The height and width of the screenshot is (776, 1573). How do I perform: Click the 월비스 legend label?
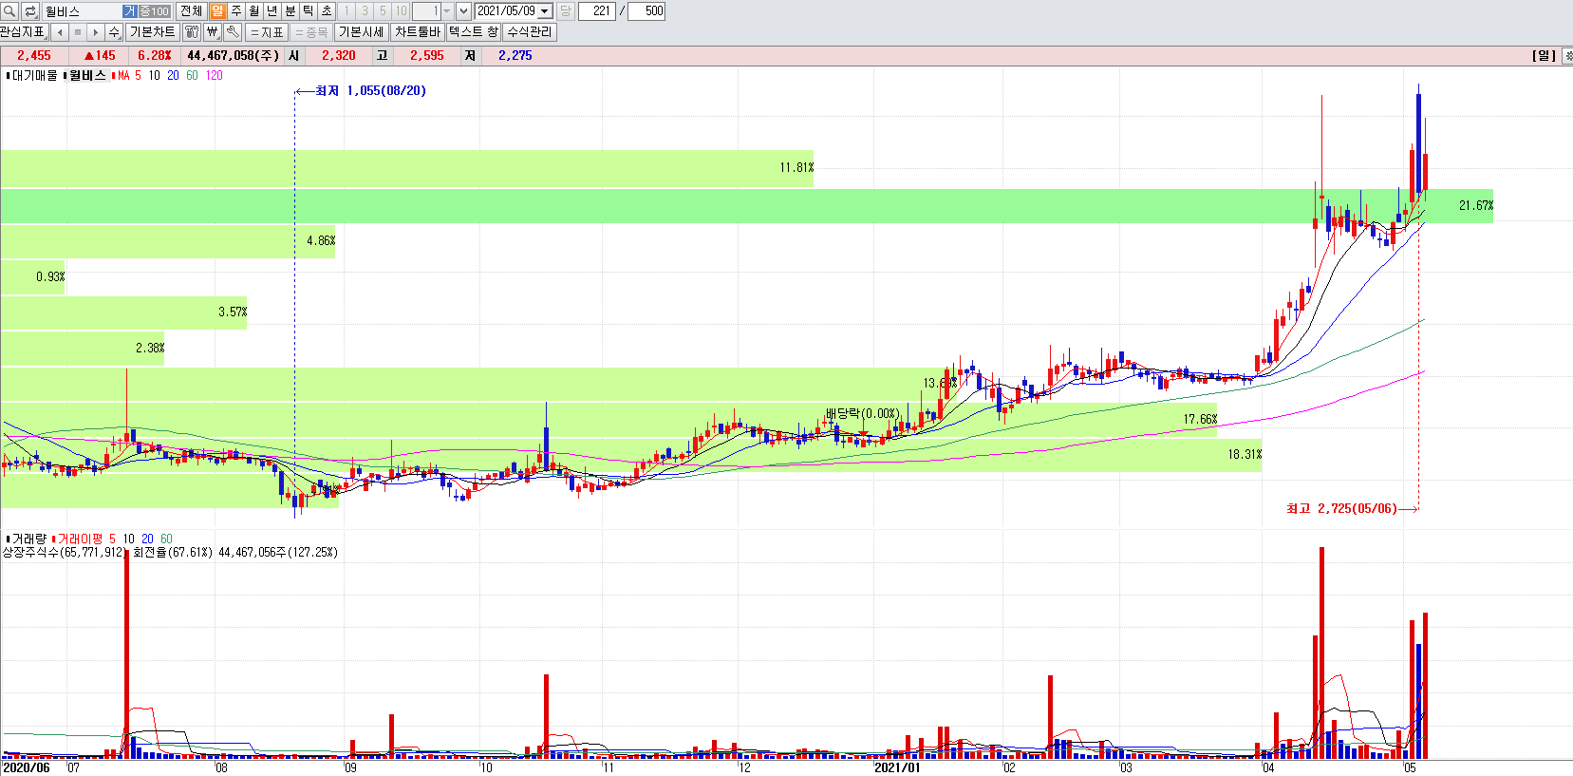[x=87, y=76]
